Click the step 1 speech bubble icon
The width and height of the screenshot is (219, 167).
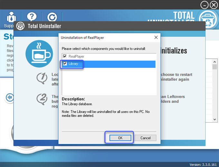42,78
